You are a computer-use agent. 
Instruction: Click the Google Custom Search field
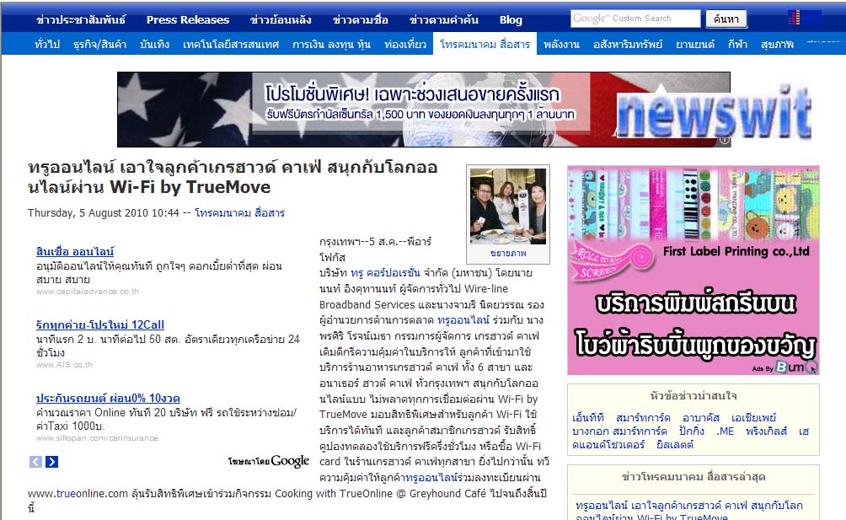tap(635, 19)
